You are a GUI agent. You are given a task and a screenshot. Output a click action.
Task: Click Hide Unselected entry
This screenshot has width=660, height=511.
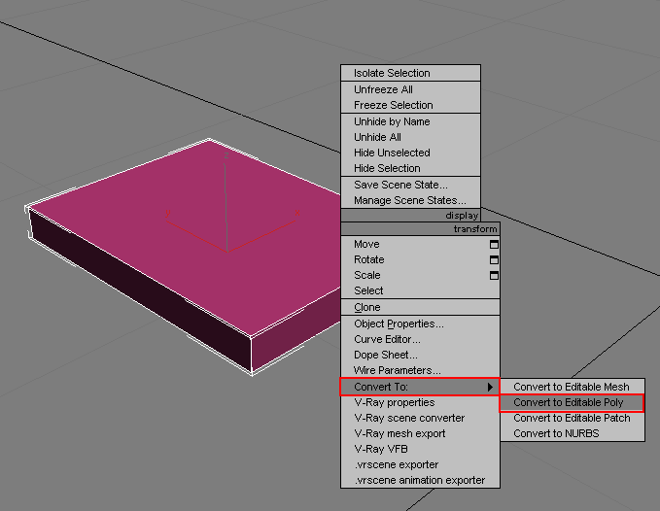point(410,153)
